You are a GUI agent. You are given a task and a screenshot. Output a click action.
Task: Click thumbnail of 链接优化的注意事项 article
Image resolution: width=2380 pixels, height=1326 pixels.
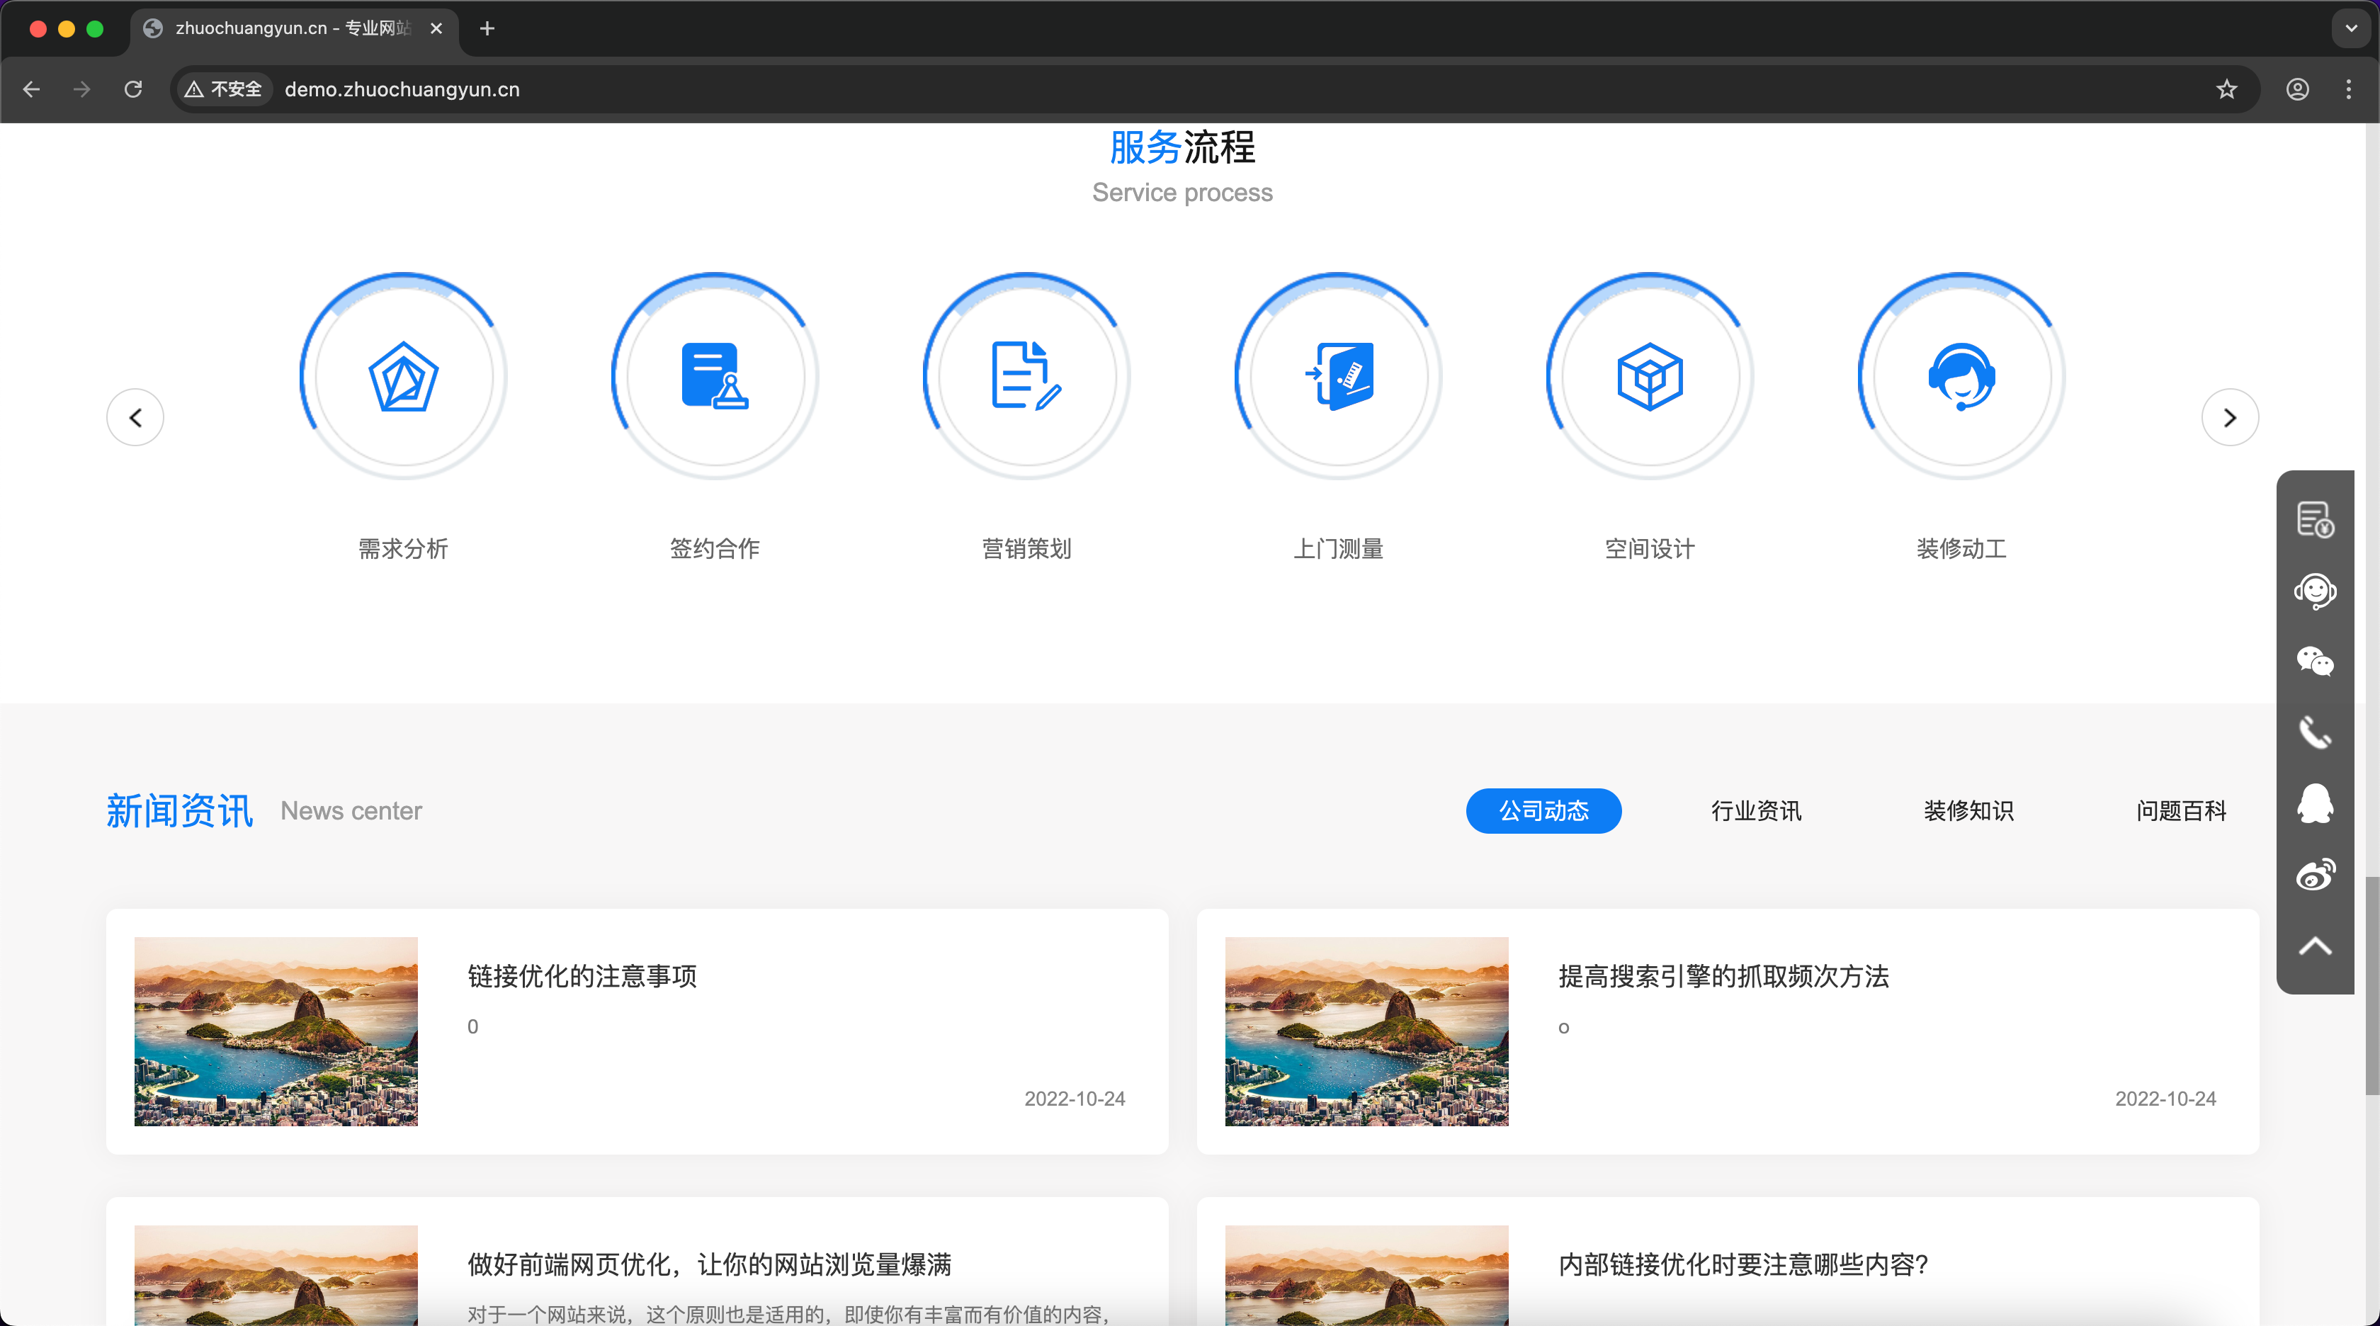coord(276,1031)
